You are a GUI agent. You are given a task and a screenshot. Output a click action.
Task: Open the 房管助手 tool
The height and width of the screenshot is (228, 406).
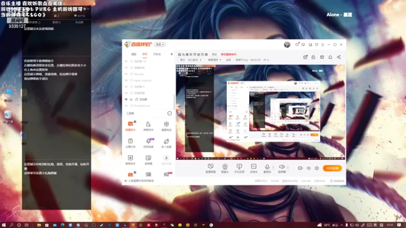tap(148, 126)
